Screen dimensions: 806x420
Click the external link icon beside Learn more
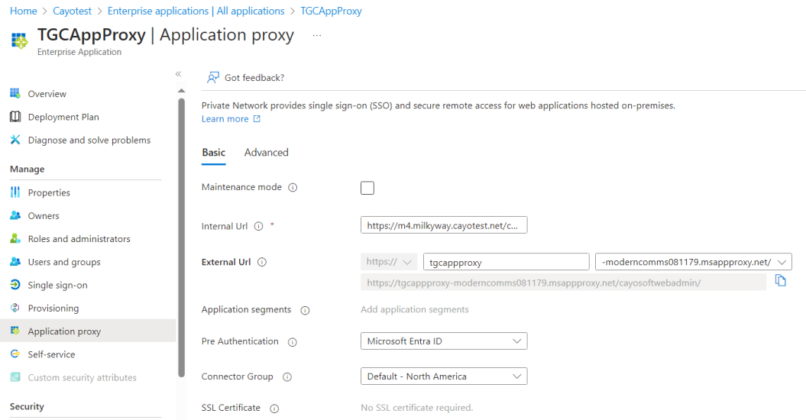coord(257,119)
